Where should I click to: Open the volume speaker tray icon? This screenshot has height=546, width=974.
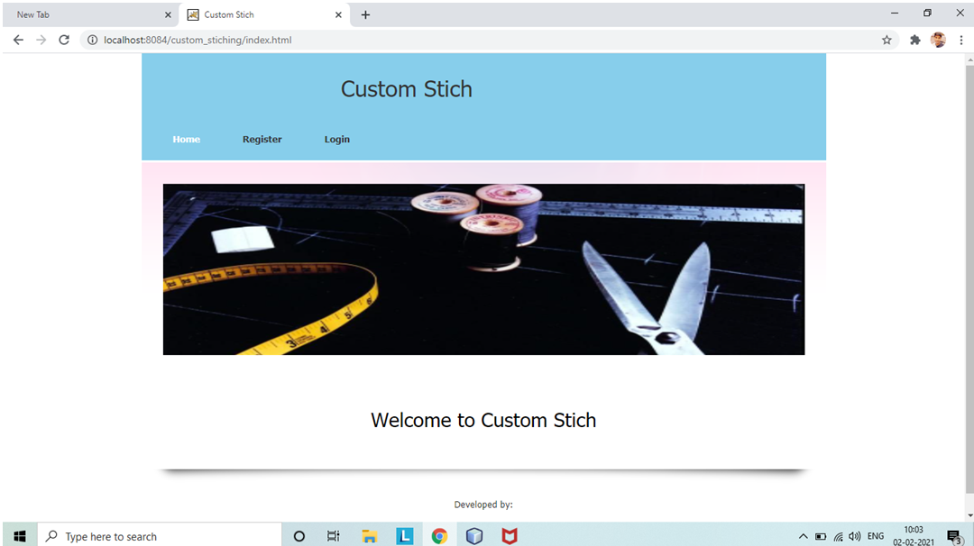(855, 536)
